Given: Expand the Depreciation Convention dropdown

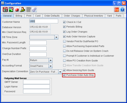Looking at the screenshot, I should (x=60, y=72).
